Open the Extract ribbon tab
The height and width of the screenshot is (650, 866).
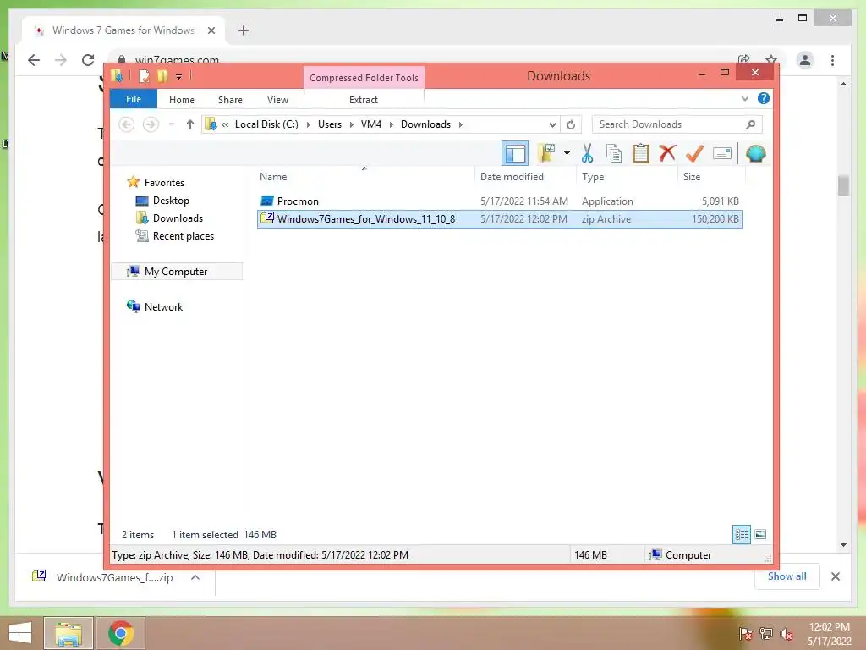[x=364, y=100]
